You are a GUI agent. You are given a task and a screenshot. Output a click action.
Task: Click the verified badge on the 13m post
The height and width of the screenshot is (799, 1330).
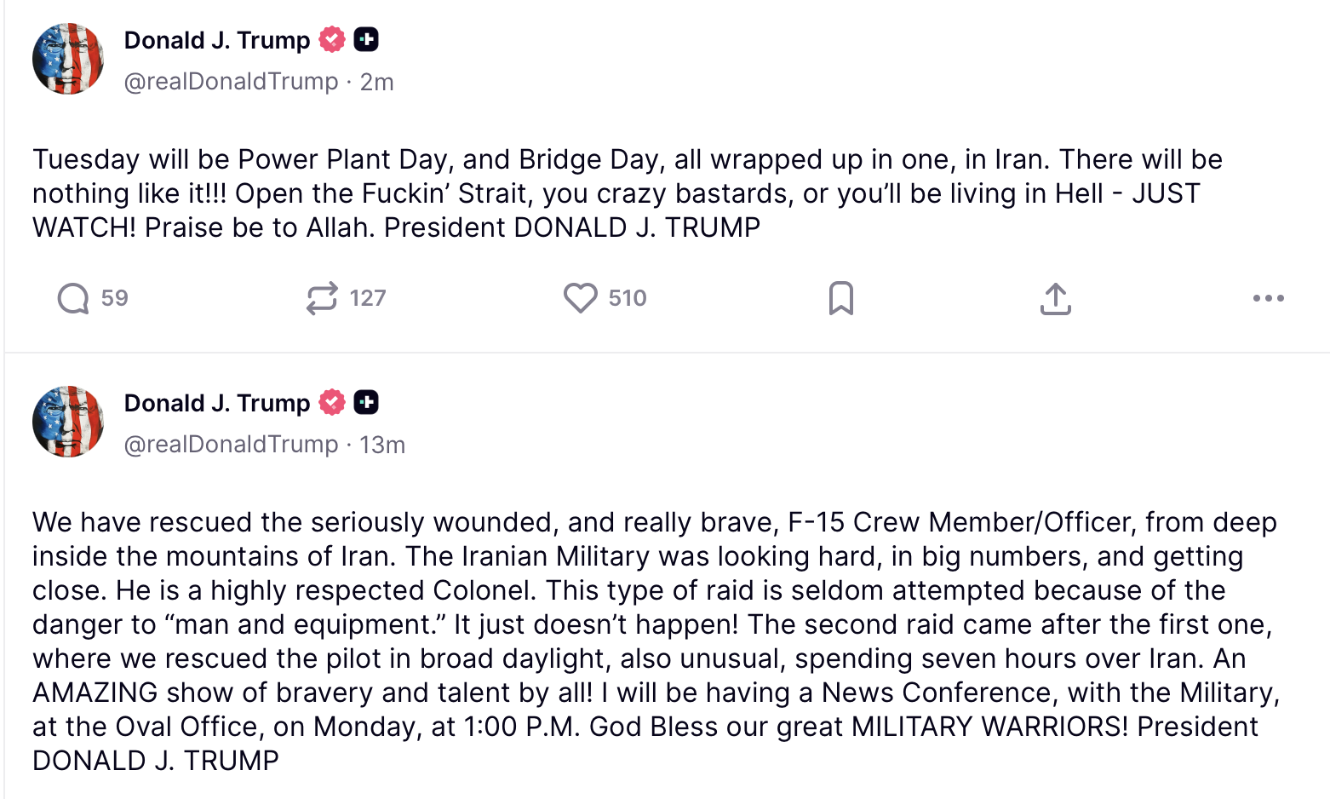332,402
